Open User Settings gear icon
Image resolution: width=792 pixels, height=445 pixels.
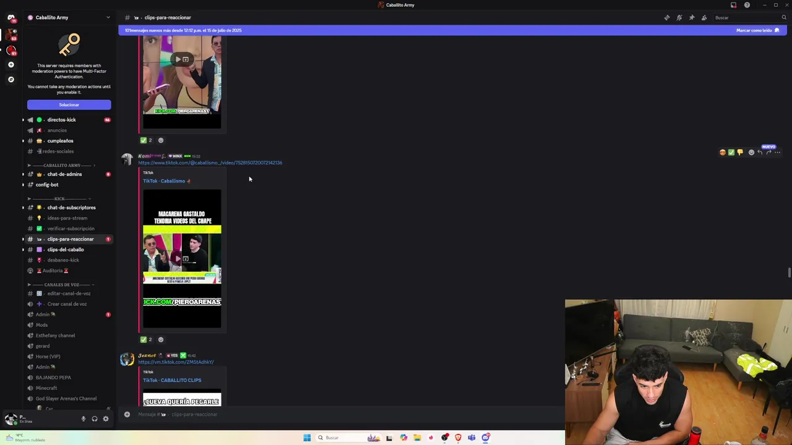coord(106,419)
